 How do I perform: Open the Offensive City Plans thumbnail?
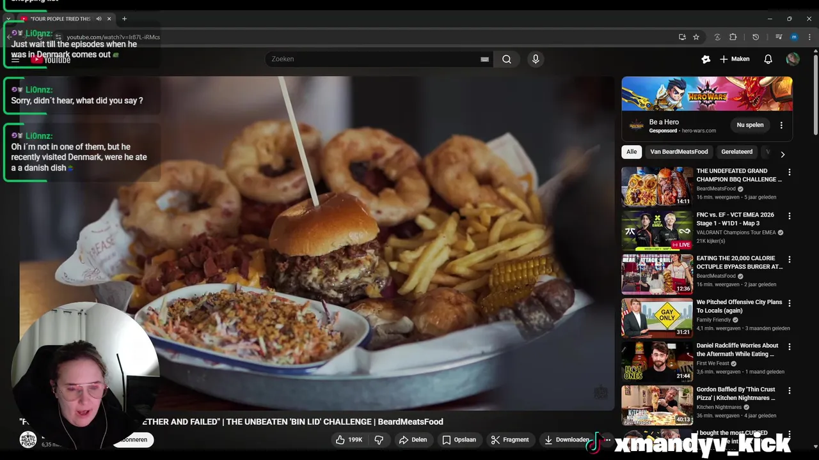coord(657,318)
